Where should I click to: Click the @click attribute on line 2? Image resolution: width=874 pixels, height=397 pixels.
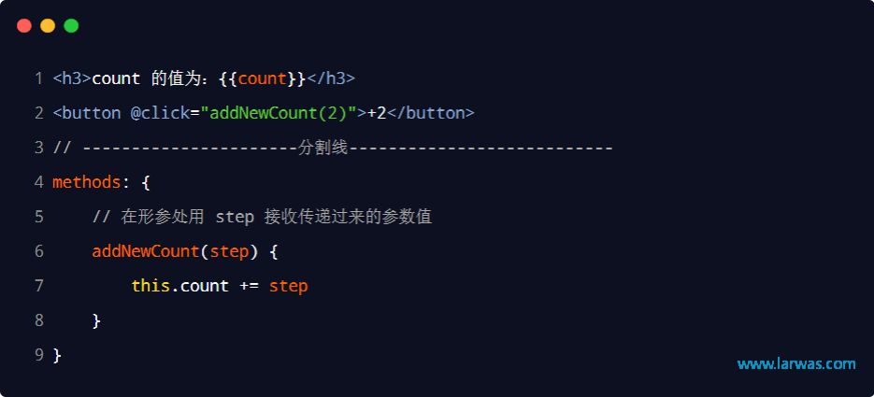click(160, 113)
